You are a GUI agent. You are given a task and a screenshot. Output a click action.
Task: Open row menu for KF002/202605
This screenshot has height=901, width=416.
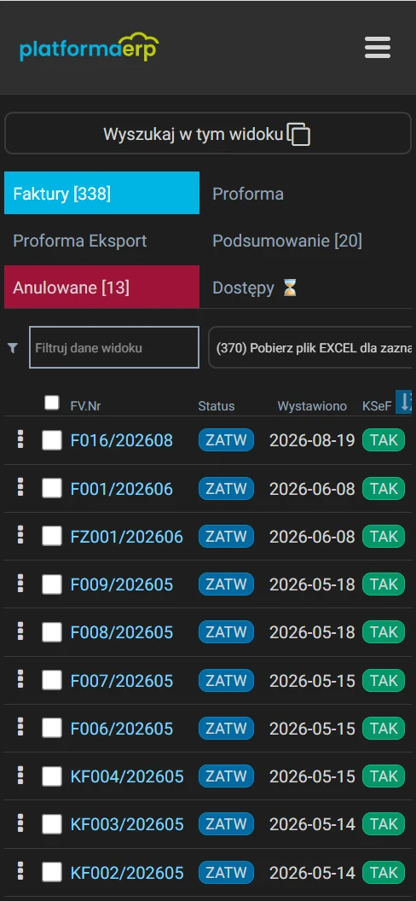[x=20, y=872]
